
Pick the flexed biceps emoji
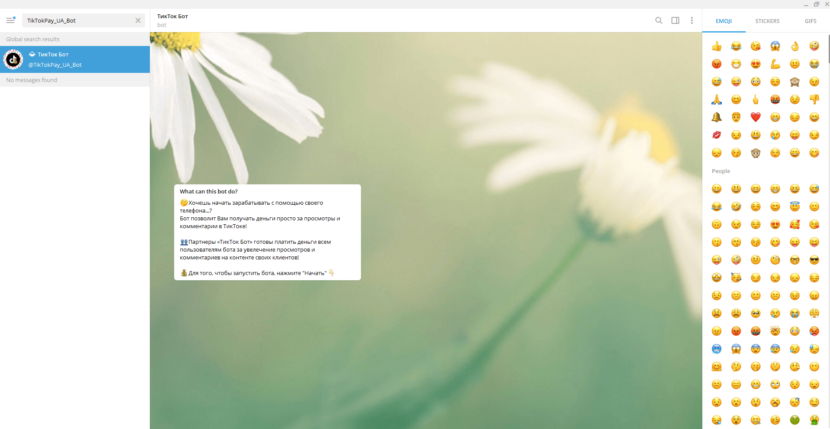pyautogui.click(x=775, y=64)
